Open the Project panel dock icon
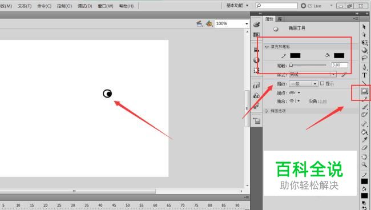This screenshot has width=371, height=210. pos(256,121)
